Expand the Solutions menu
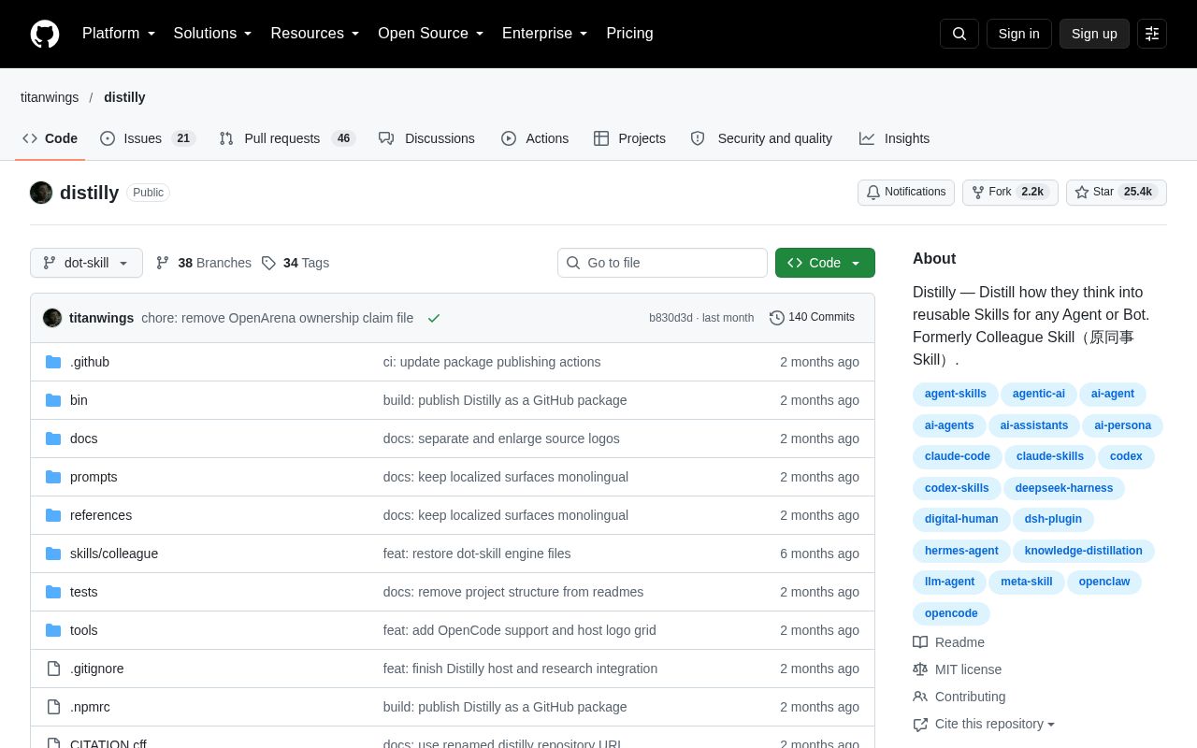 click(x=213, y=34)
